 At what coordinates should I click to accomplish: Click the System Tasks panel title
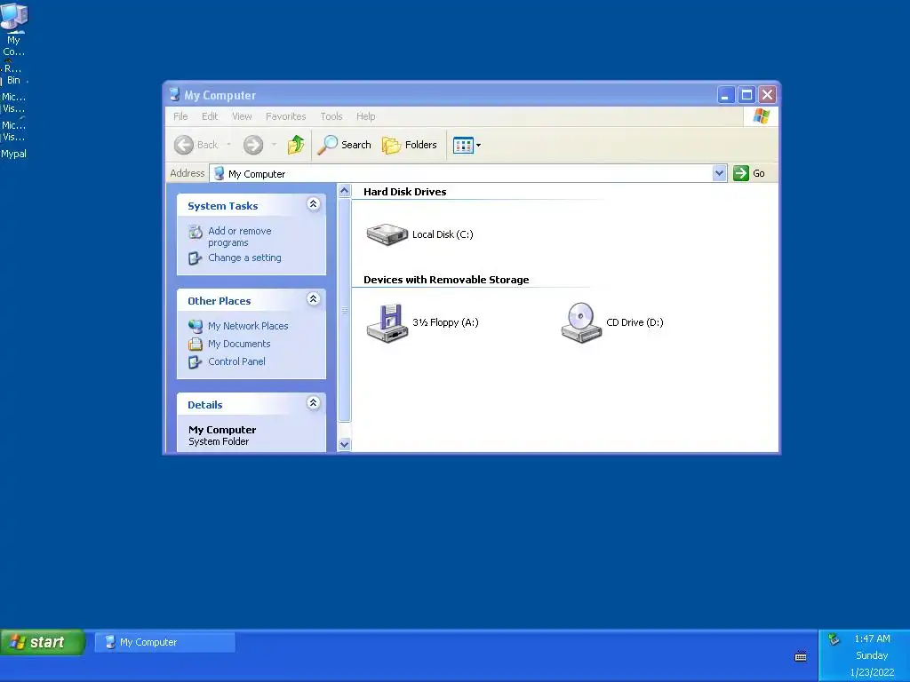coord(222,206)
